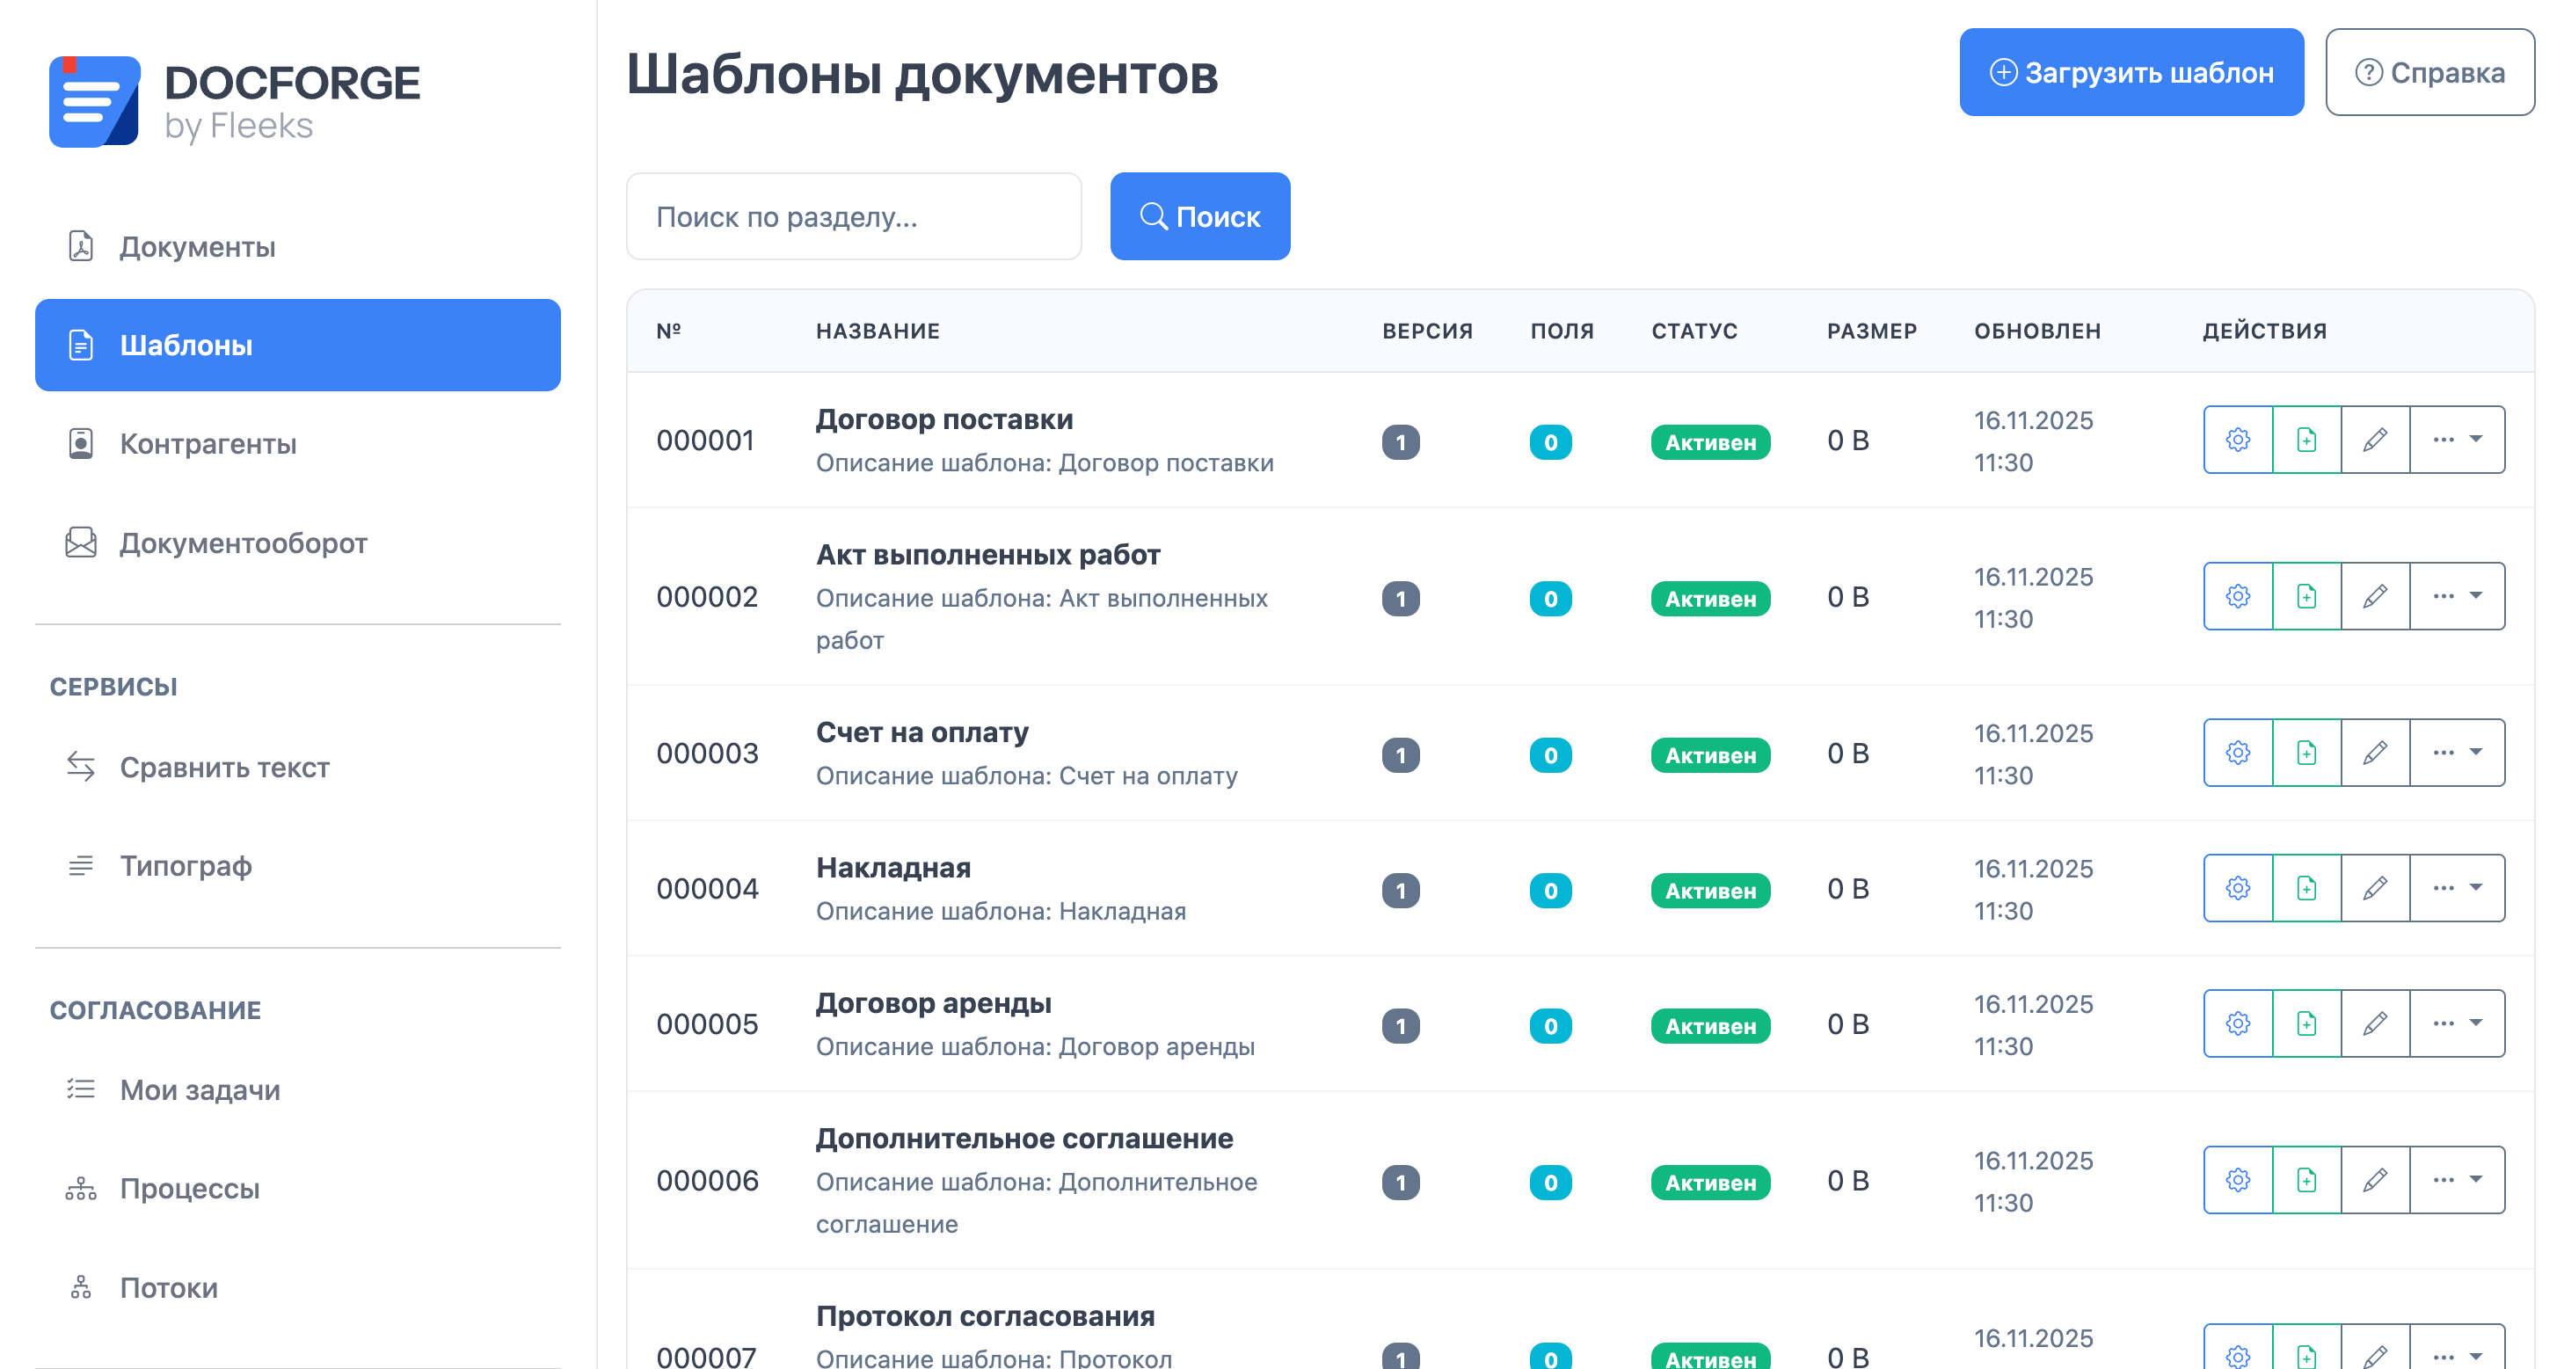Image resolution: width=2564 pixels, height=1369 pixels.
Task: Click the pencil icon for Договор поставки
Action: tap(2375, 441)
